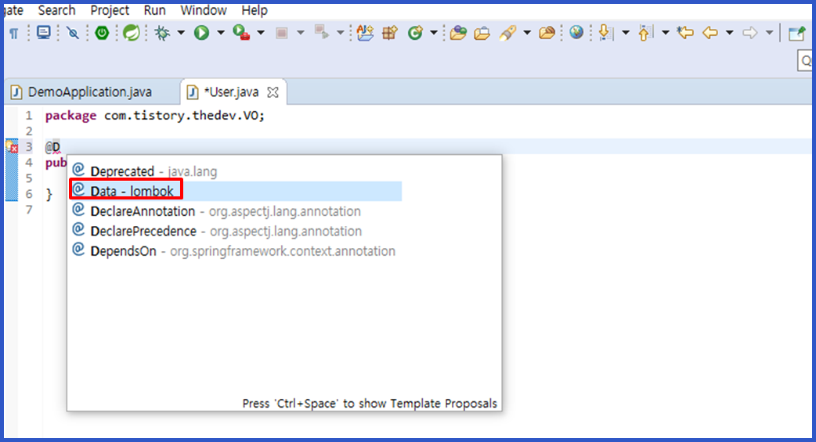Screen dimensions: 816x442
Task: Toggle Skip All Breakpoints icon
Action: click(73, 34)
